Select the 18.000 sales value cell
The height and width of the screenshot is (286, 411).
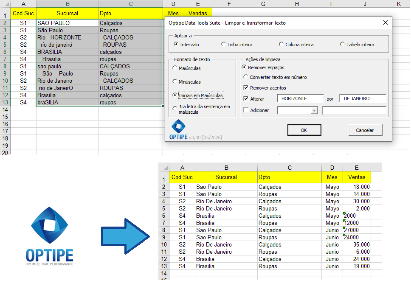357,187
